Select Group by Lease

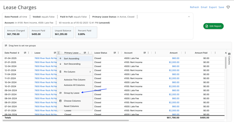point(74,93)
